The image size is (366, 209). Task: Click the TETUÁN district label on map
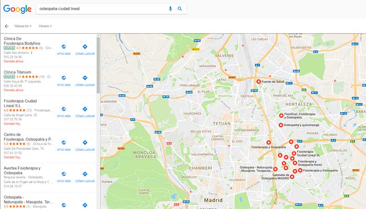(x=221, y=124)
